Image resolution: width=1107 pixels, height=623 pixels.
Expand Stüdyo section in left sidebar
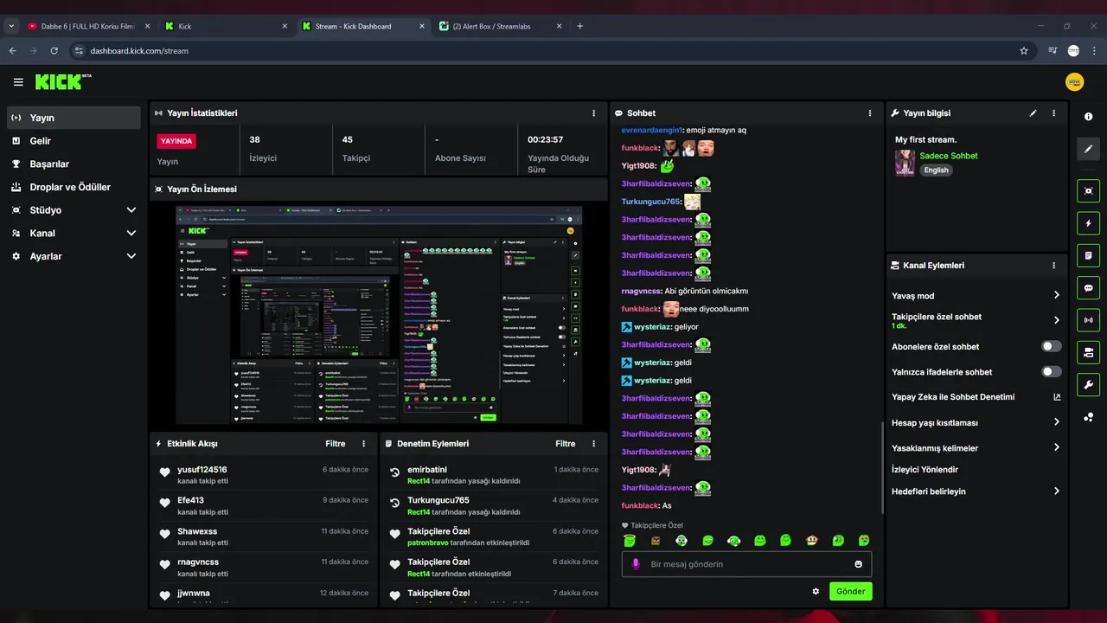[131, 210]
